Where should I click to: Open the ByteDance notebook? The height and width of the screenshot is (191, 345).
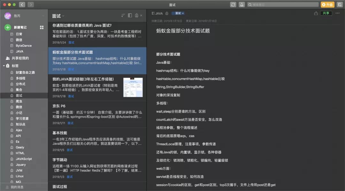24,46
